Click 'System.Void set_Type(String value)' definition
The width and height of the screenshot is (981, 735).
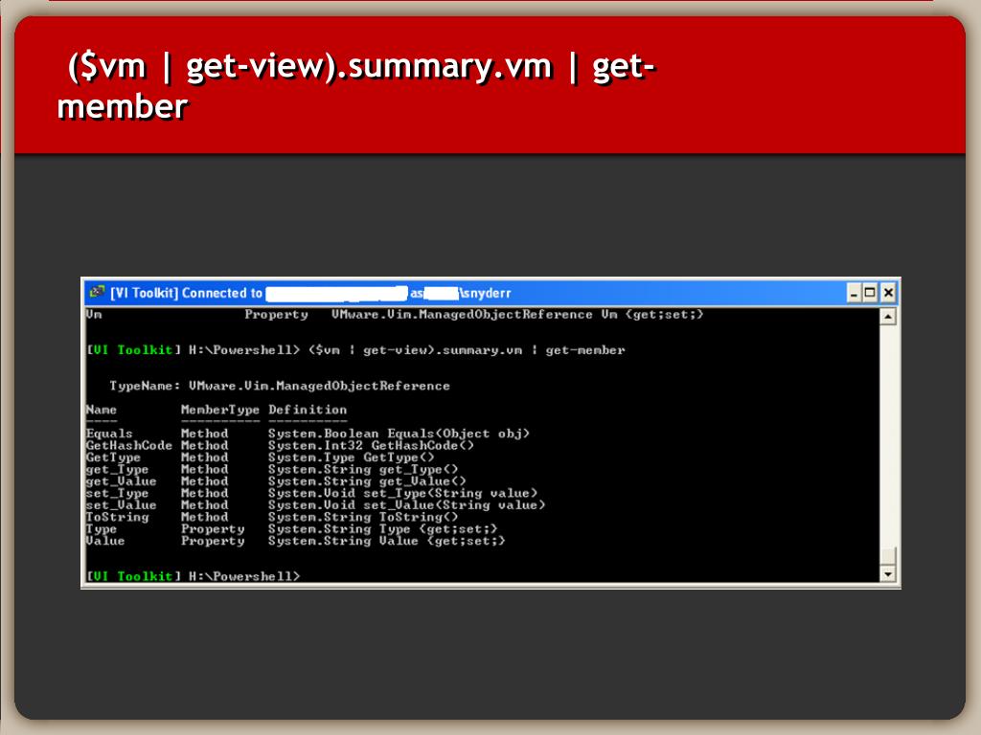pos(403,493)
